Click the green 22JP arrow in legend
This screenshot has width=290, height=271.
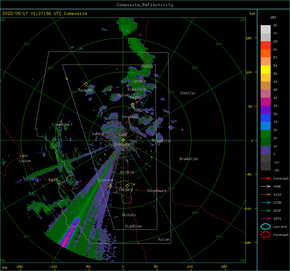266,210
